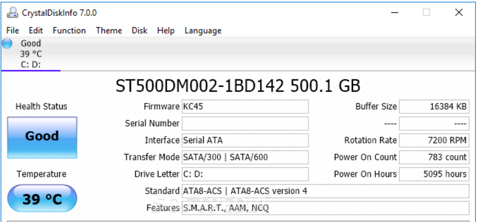Click the Standard field ATA8-ACS version 4
Viewport: 477px width, 222px height.
(x=325, y=191)
